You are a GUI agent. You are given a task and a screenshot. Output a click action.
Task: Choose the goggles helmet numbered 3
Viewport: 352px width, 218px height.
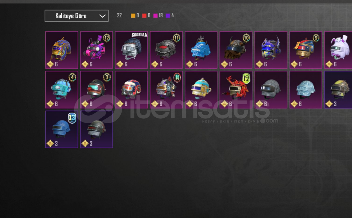point(97,90)
